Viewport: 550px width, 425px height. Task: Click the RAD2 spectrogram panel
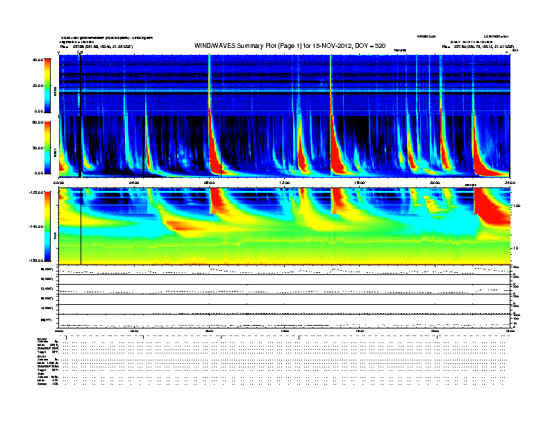[x=284, y=85]
